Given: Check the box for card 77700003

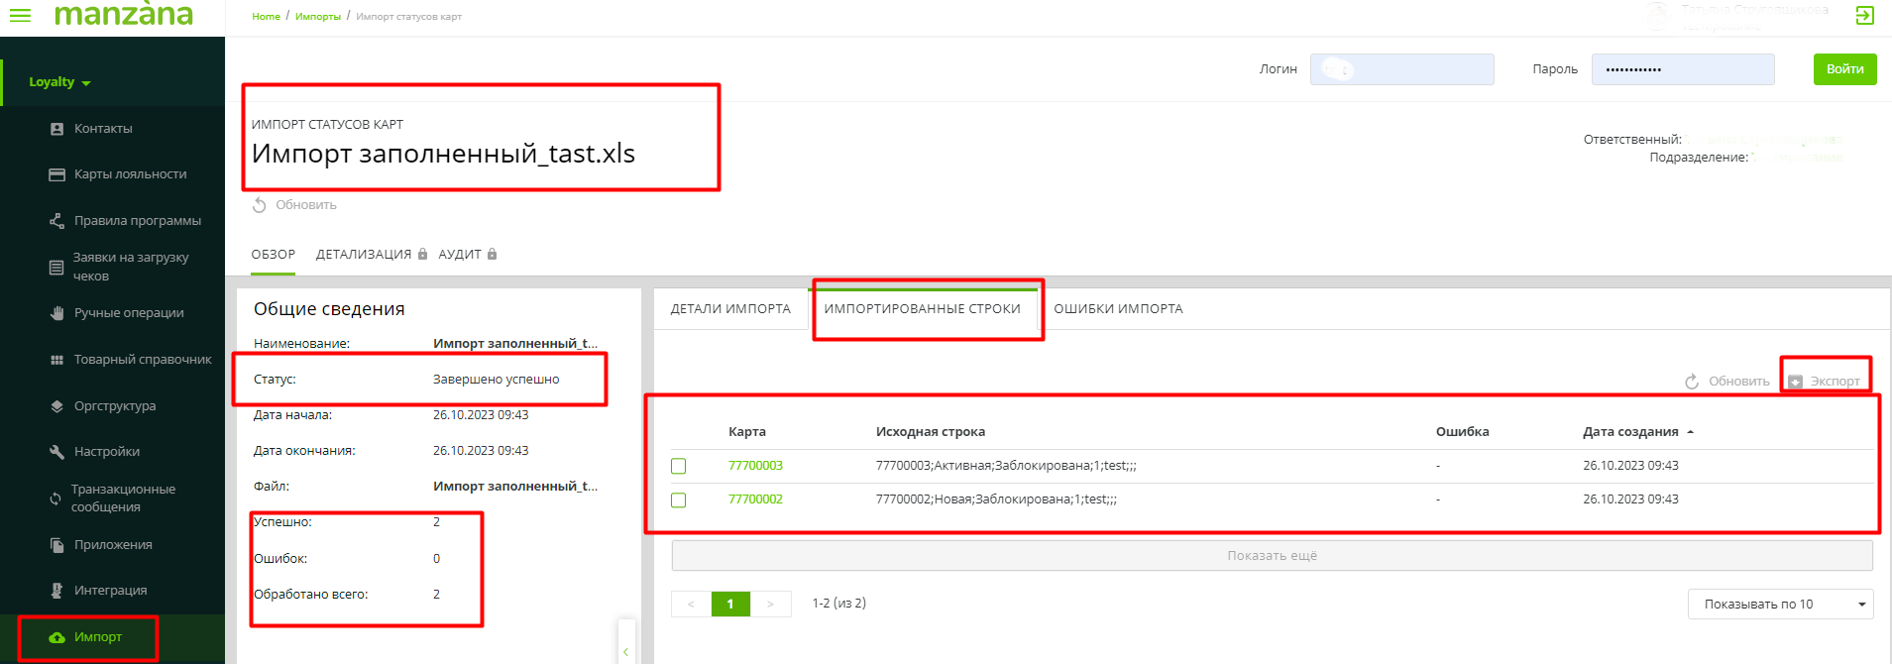Looking at the screenshot, I should [679, 466].
